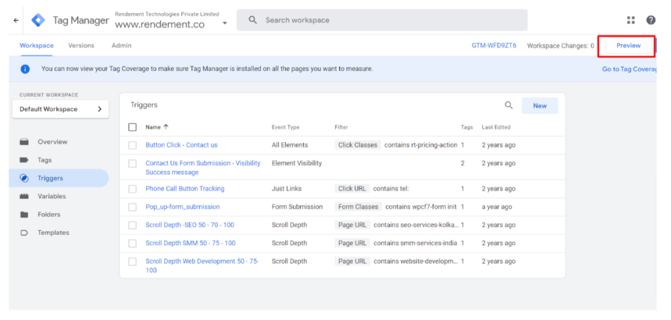Open Scroll Depth Web Development trigger

pos(202,266)
